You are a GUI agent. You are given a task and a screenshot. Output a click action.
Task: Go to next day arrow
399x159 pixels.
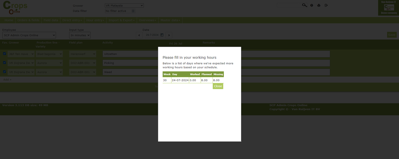(169, 35)
